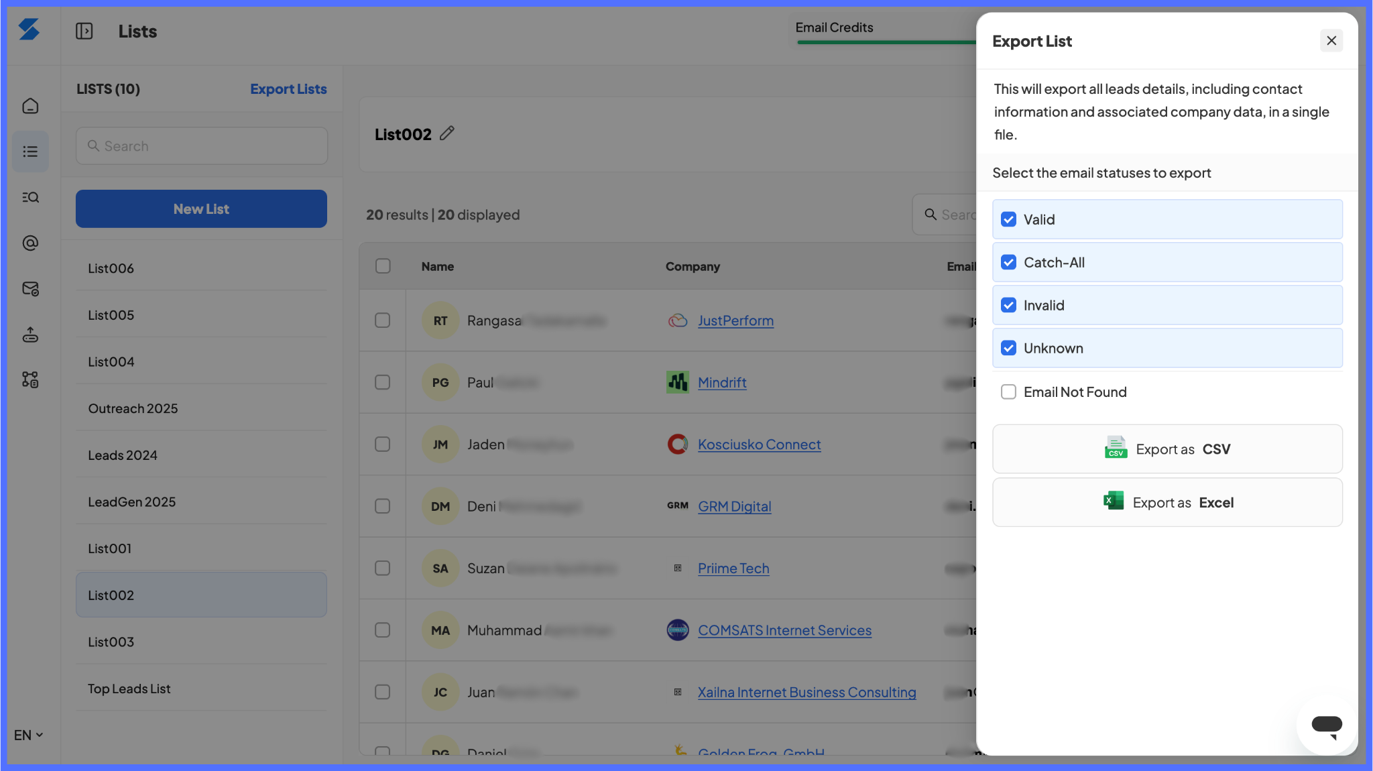Click the Kosciusko Connect company logo

click(x=678, y=444)
